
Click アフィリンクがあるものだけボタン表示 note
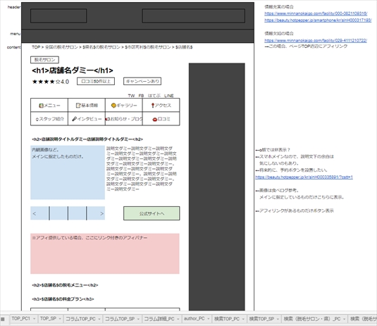point(295,211)
